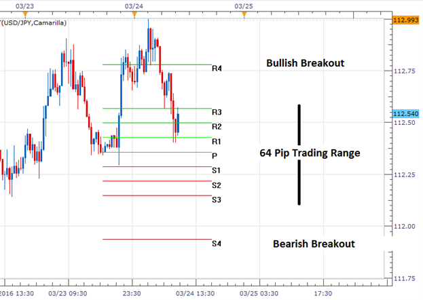Click the 03/23 orange date marker

(25, 14)
